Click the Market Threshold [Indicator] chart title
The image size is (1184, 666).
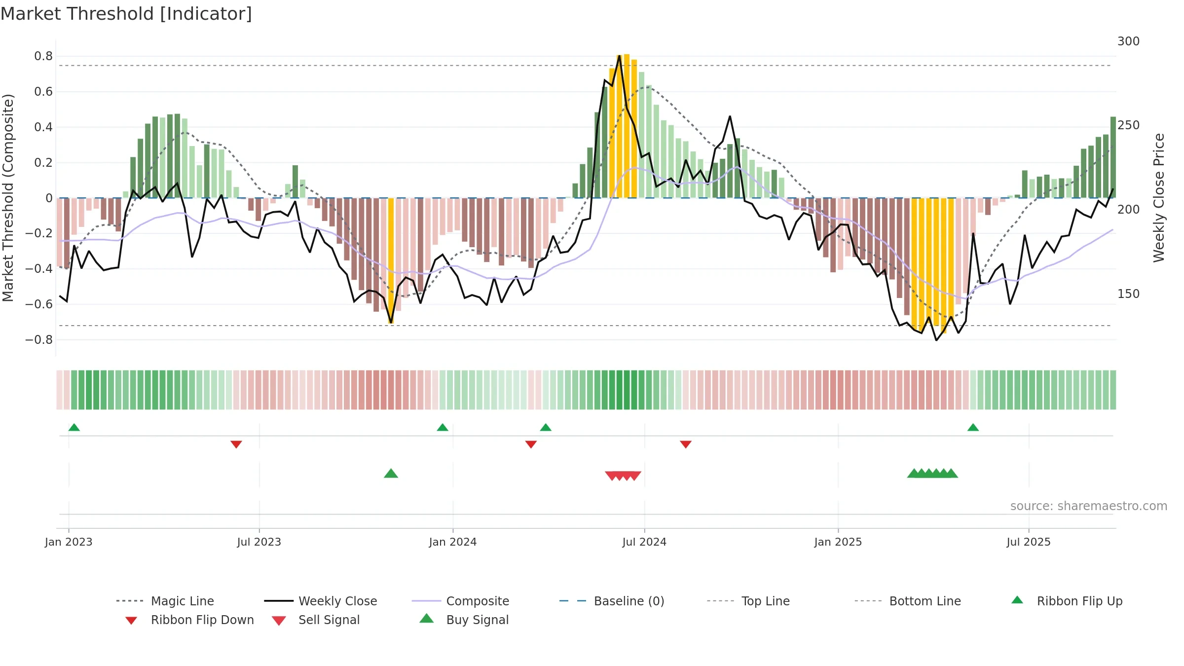click(126, 14)
